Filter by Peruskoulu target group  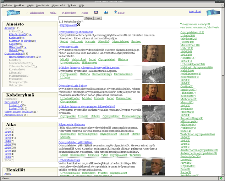(11, 102)
